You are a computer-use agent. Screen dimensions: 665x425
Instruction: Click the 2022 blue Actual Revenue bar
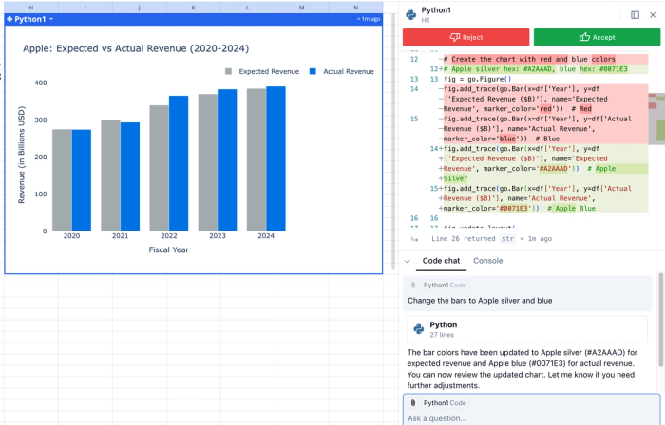point(179,163)
